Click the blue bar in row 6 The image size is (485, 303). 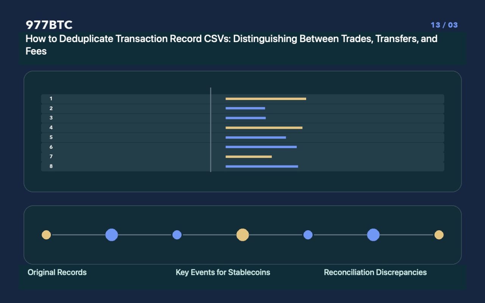click(x=261, y=147)
